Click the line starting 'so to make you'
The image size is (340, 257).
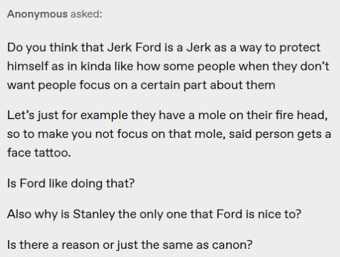pyautogui.click(x=169, y=134)
